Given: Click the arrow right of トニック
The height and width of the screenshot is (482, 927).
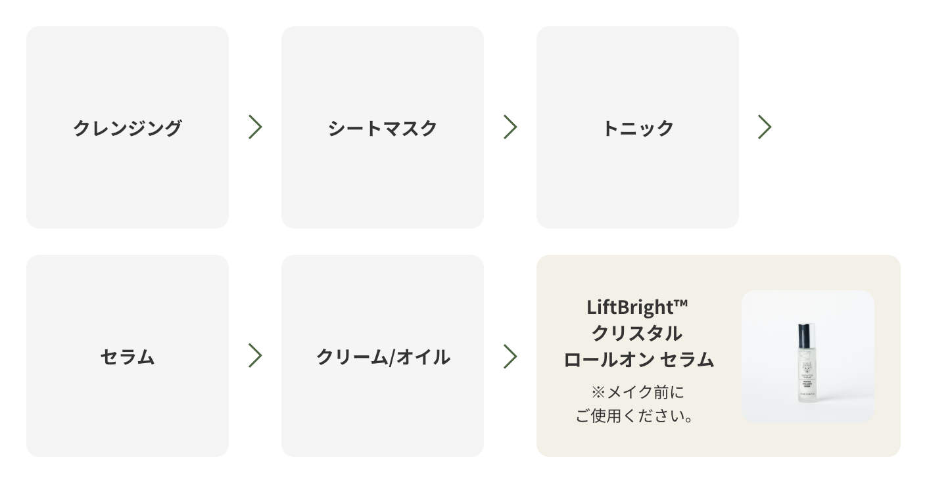Looking at the screenshot, I should coord(765,127).
